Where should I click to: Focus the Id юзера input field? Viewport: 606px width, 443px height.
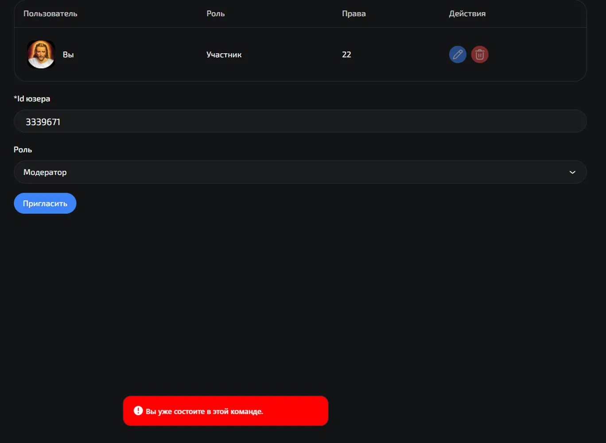300,121
